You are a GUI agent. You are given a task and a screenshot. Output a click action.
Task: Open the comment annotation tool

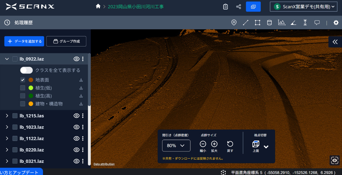(x=317, y=23)
